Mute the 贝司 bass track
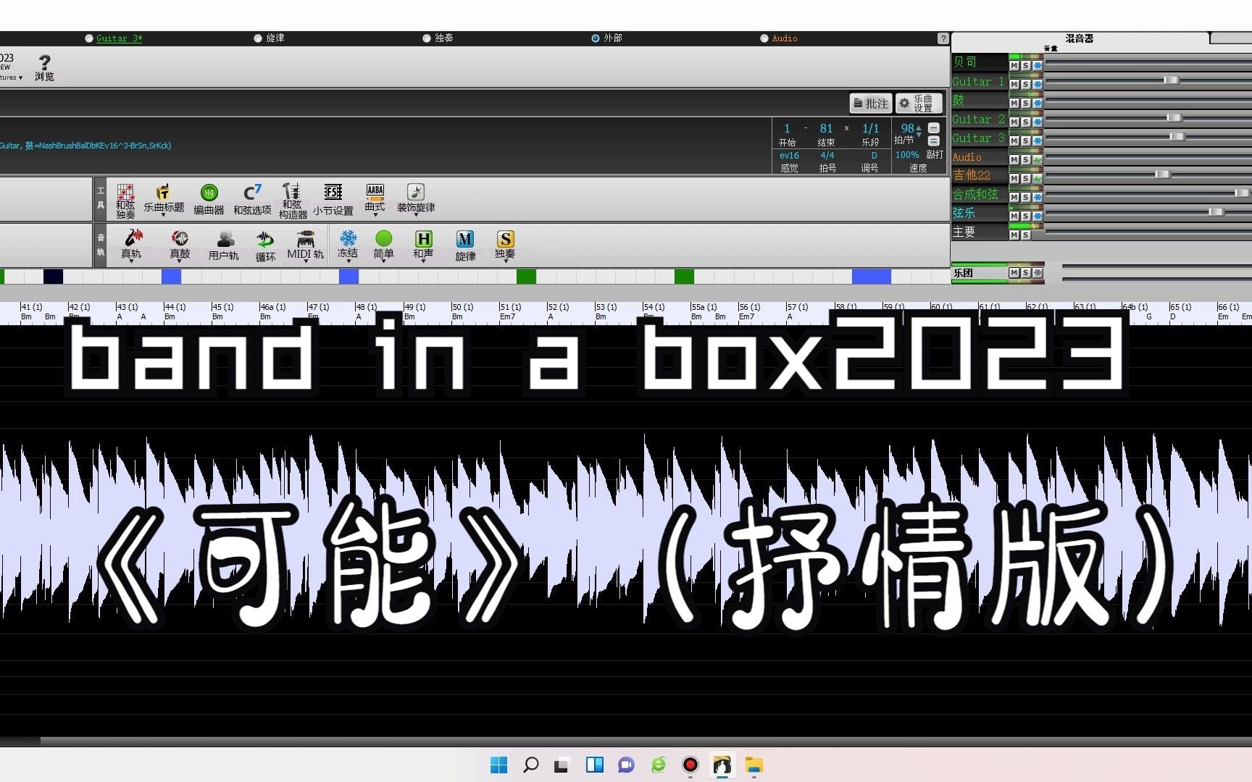The width and height of the screenshot is (1252, 782). 1014,65
